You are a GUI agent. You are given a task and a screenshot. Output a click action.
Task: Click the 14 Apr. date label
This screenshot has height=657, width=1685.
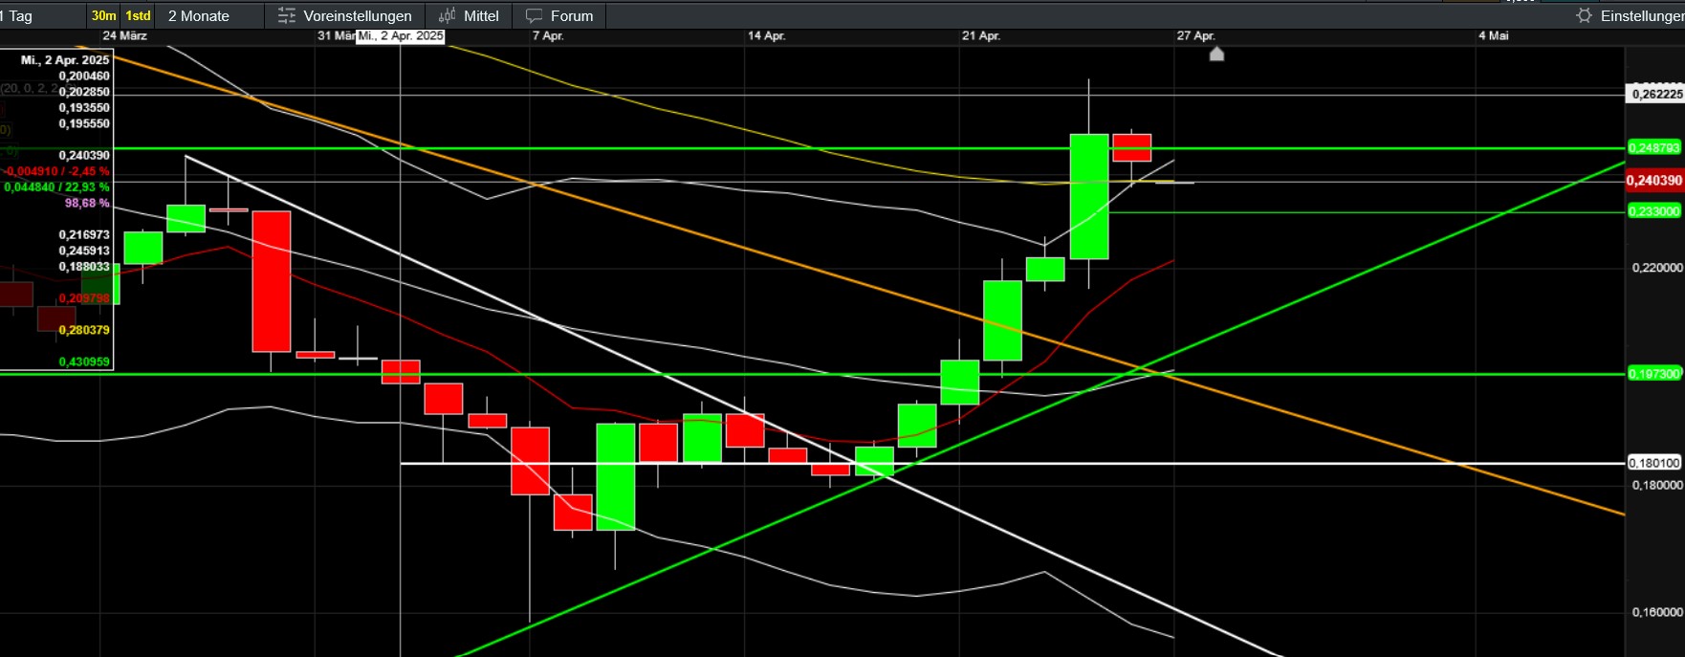767,35
